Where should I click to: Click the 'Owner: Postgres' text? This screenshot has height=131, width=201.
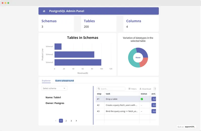tap(55, 103)
